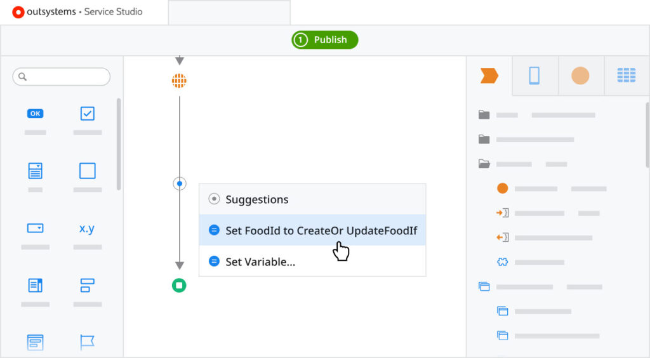The height and width of the screenshot is (358, 650).
Task: Open the orange circle Logic tab
Action: point(580,76)
